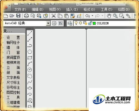This screenshot has width=139, height=111.
Task: Click the New drawing icon
Action: click(6, 16)
